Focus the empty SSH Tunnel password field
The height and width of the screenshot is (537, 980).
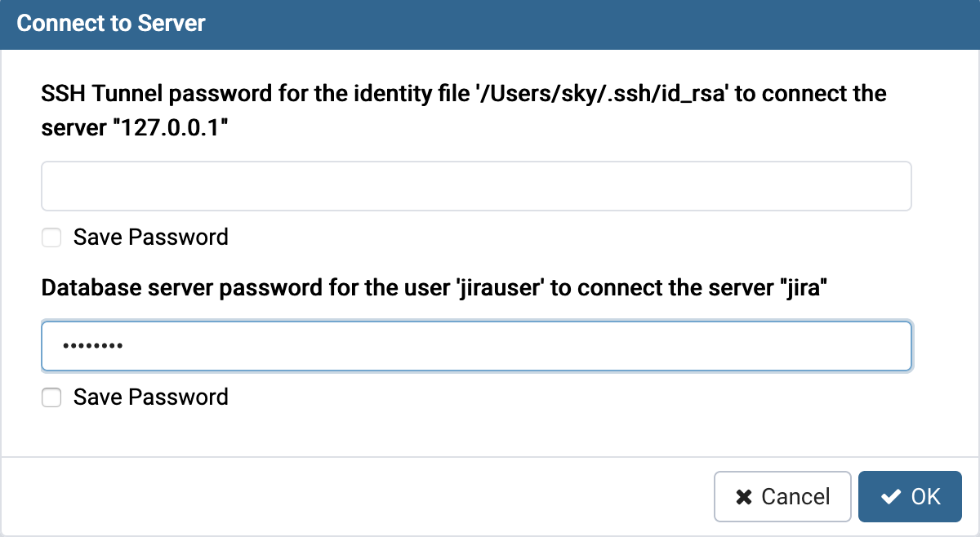(x=476, y=186)
